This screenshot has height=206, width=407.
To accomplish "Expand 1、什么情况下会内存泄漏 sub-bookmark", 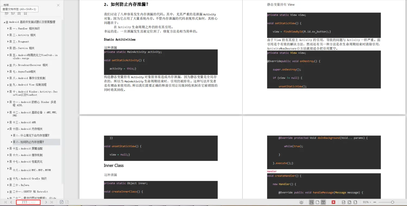I will pos(12,135).
